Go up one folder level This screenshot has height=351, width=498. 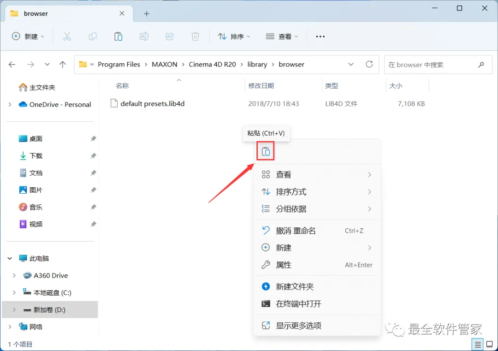[x=63, y=65]
